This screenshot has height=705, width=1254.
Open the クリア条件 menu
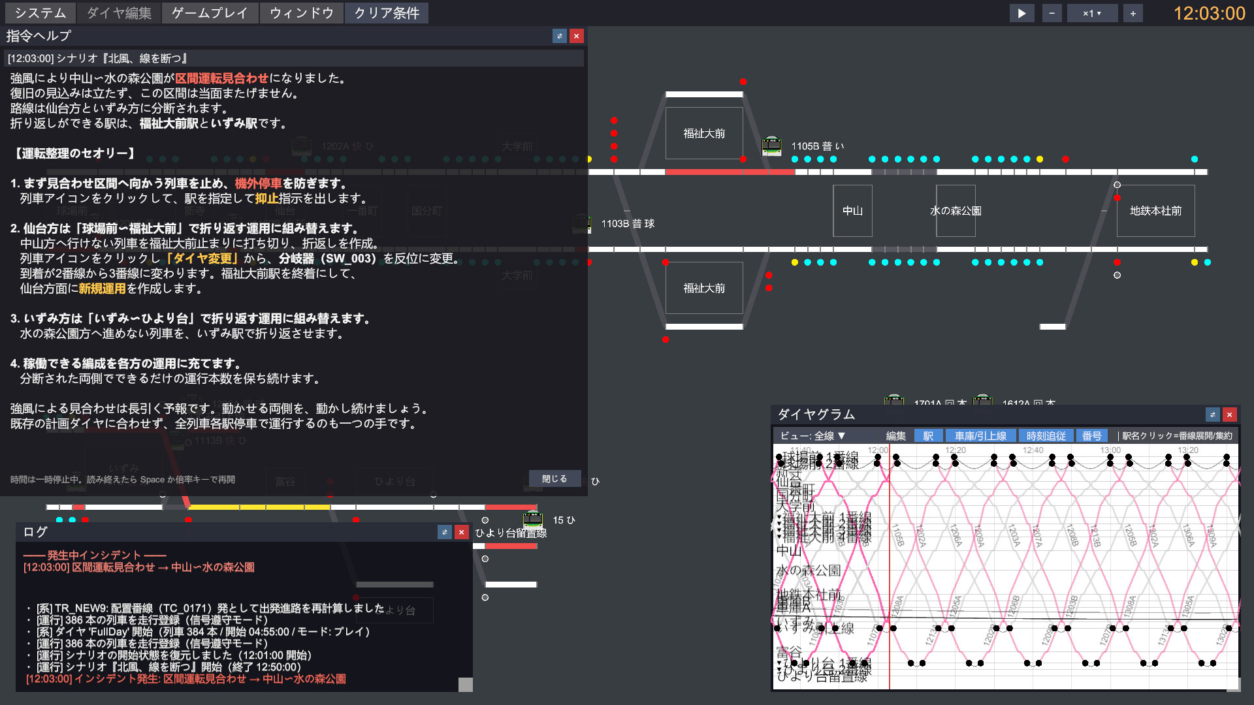coord(387,13)
